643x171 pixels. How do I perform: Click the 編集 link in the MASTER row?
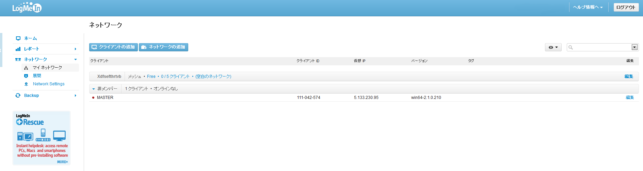click(630, 98)
